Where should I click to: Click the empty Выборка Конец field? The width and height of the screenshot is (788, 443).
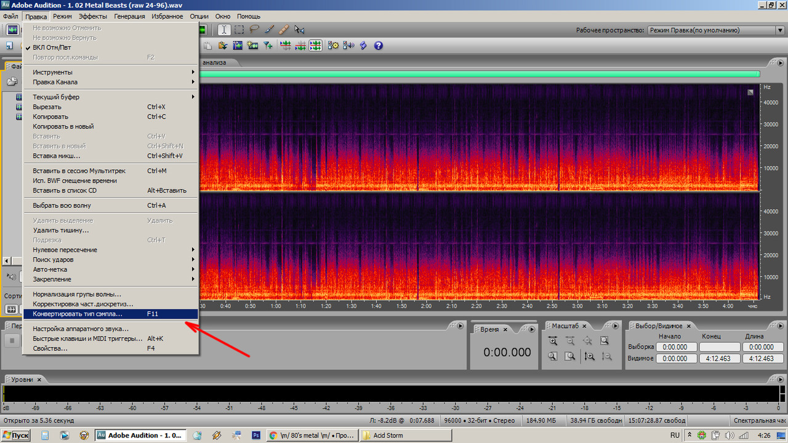point(720,347)
